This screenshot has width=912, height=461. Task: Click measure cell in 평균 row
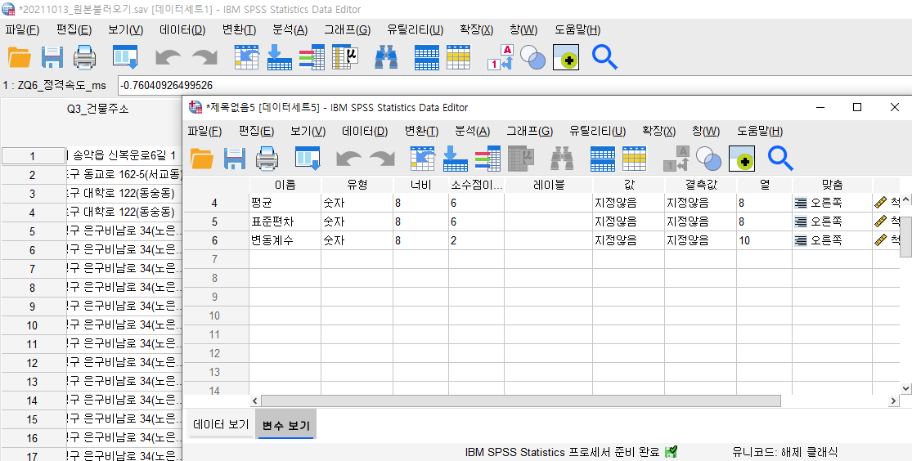(887, 203)
